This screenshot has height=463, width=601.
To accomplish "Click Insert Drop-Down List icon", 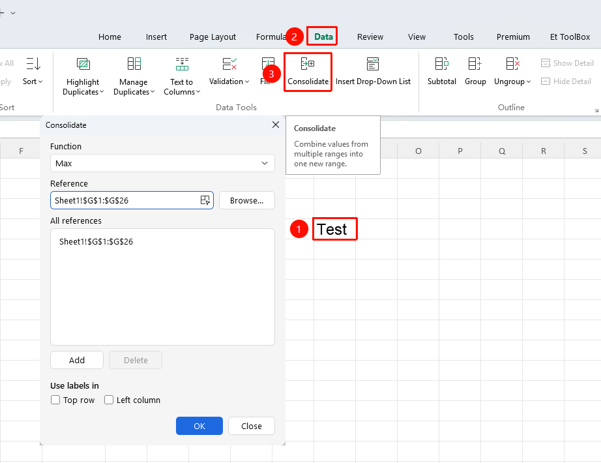I will click(373, 64).
